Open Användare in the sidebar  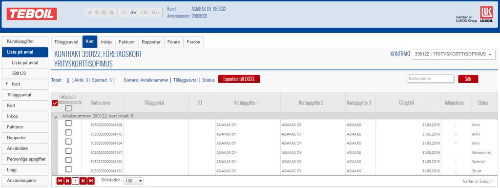[25, 148]
